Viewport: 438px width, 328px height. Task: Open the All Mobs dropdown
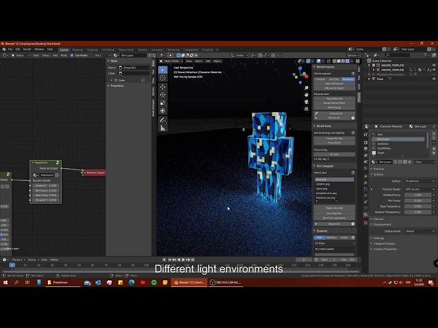[335, 243]
